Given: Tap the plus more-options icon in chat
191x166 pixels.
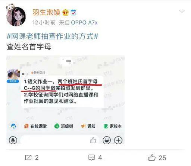Looking at the screenshot, I should pyautogui.click(x=118, y=140).
